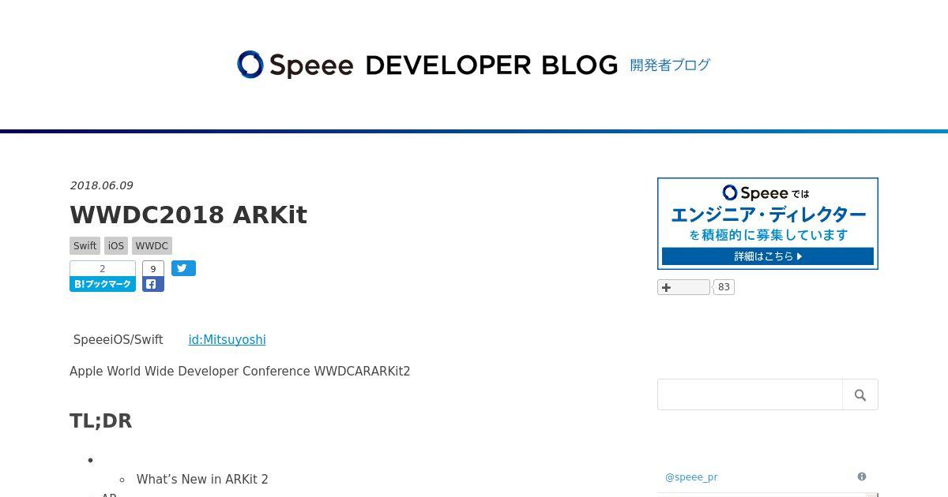Click the Hatena B!ブックマーク button
The width and height of the screenshot is (948, 497).
coord(103,284)
